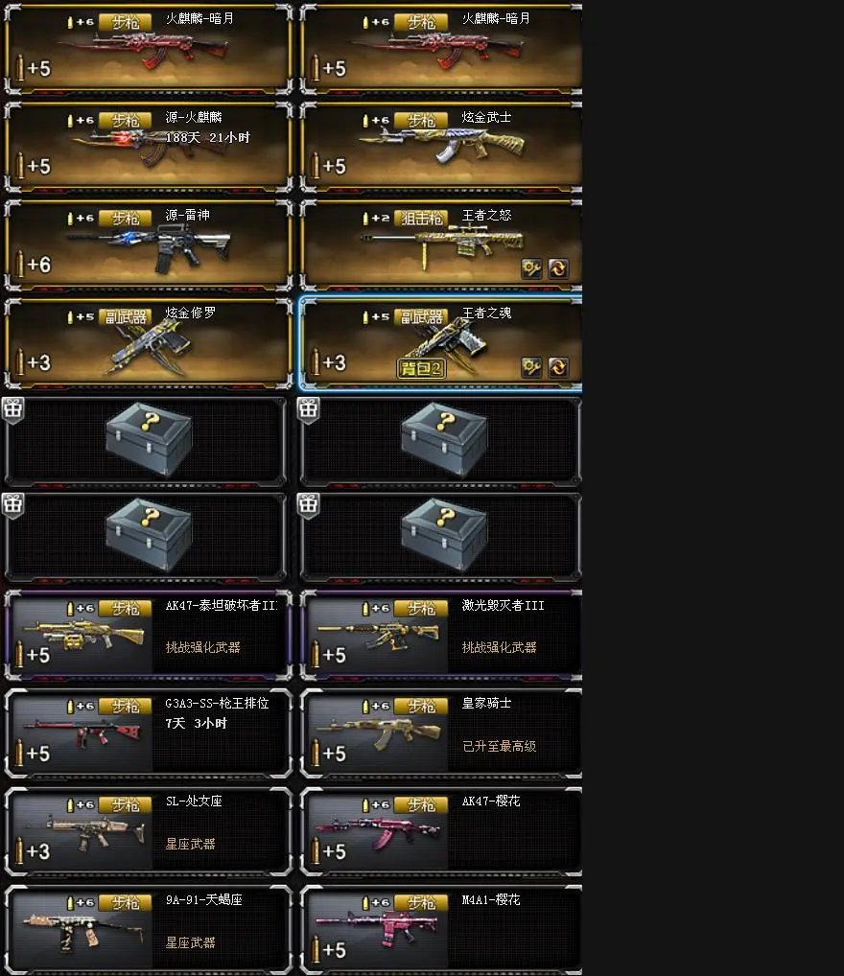This screenshot has width=844, height=976.
Task: Click the swap arrows icon on 王者之怒
Action: 558,268
